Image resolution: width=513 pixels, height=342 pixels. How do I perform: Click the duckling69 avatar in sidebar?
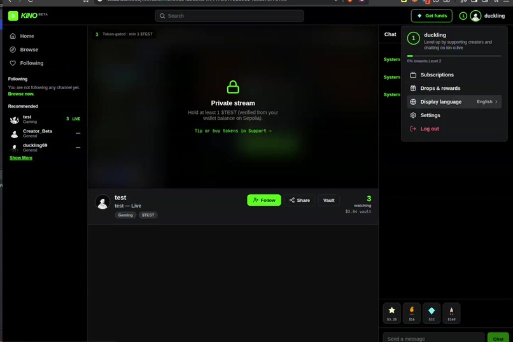click(14, 148)
